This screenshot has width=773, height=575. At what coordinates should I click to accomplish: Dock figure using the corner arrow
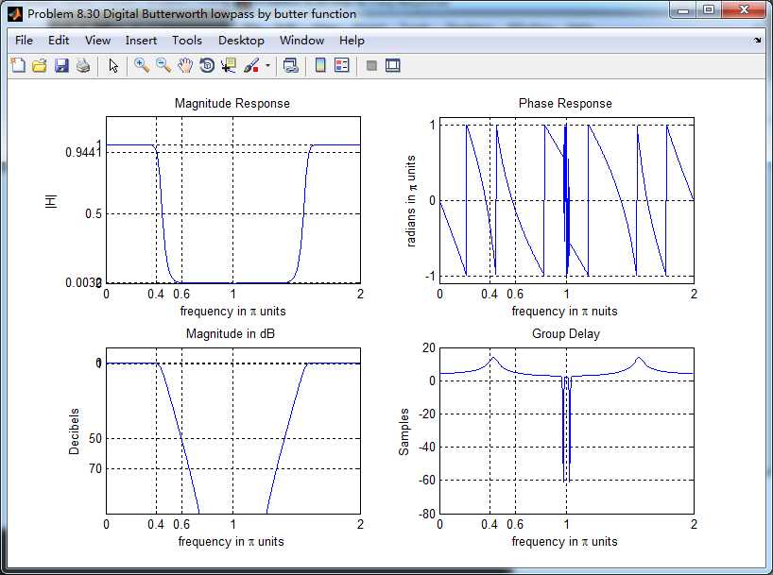pyautogui.click(x=757, y=41)
